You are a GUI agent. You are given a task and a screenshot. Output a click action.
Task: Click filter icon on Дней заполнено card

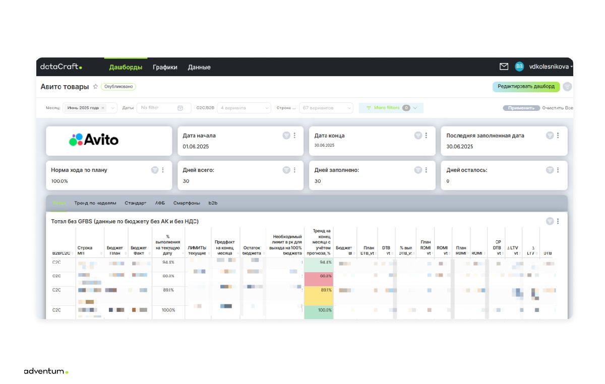point(418,170)
